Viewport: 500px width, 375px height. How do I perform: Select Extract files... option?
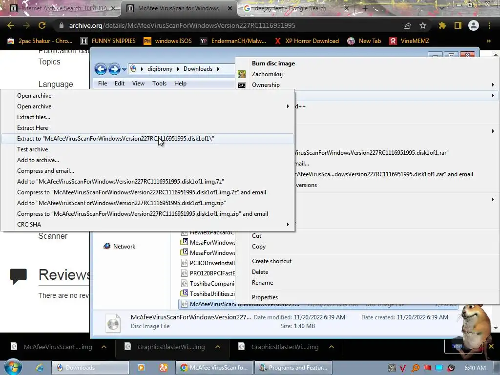147,117
